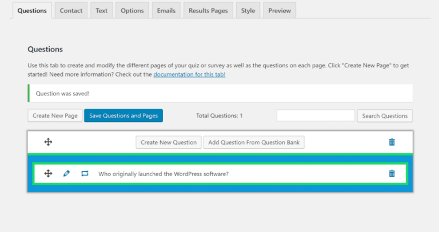Open the Preview tab
The width and height of the screenshot is (439, 232).
click(x=280, y=10)
